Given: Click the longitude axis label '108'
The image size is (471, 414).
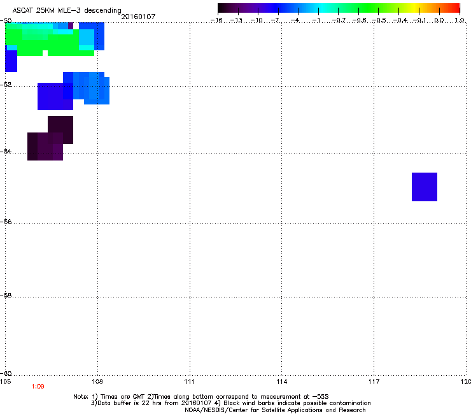Looking at the screenshot, I should 97,382.
